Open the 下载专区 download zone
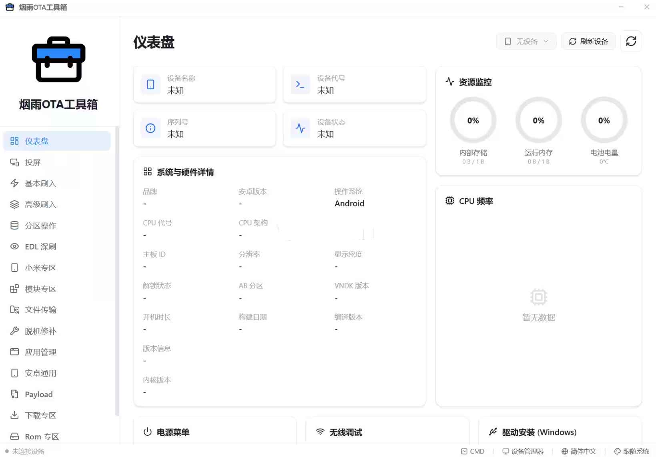 coord(40,415)
